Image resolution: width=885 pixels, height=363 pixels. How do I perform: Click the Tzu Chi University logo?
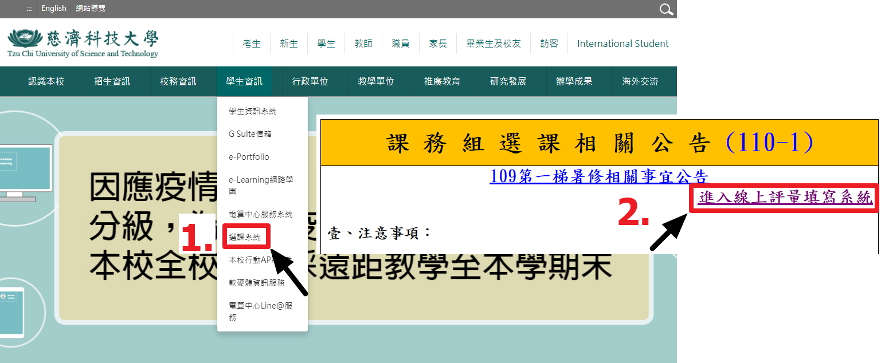coord(83,43)
